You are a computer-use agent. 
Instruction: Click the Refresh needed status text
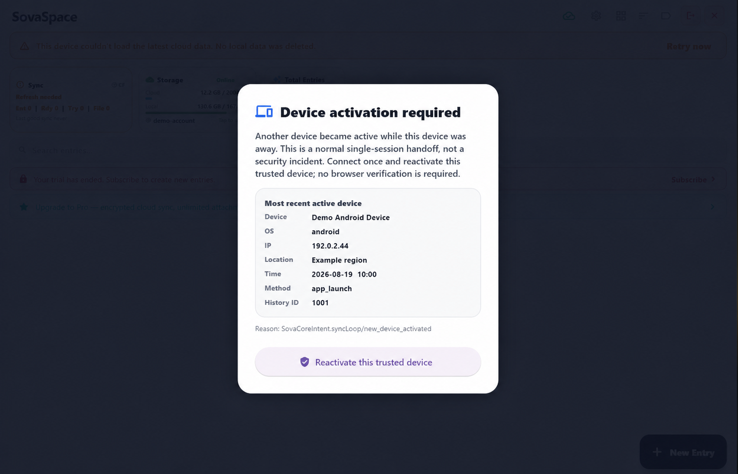[39, 97]
